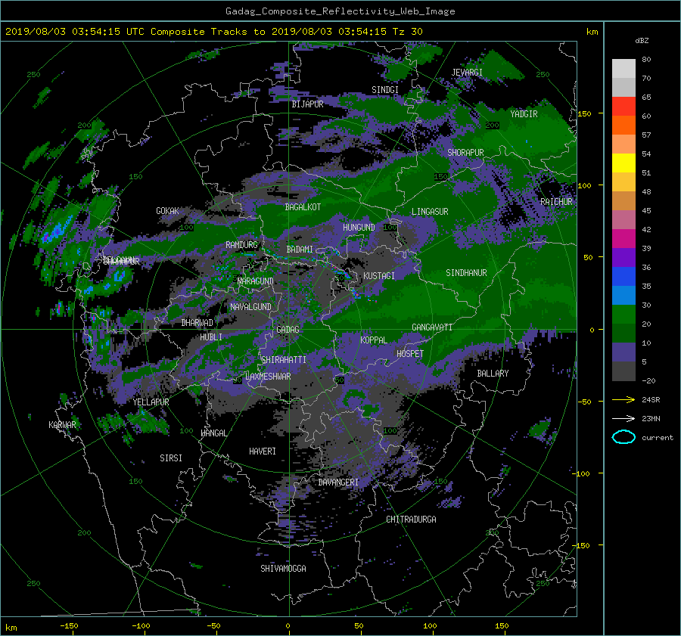Viewport: 681px width, 636px height.
Task: Pick the red swatch between 65 and 60 dBZ
Action: coord(623,107)
